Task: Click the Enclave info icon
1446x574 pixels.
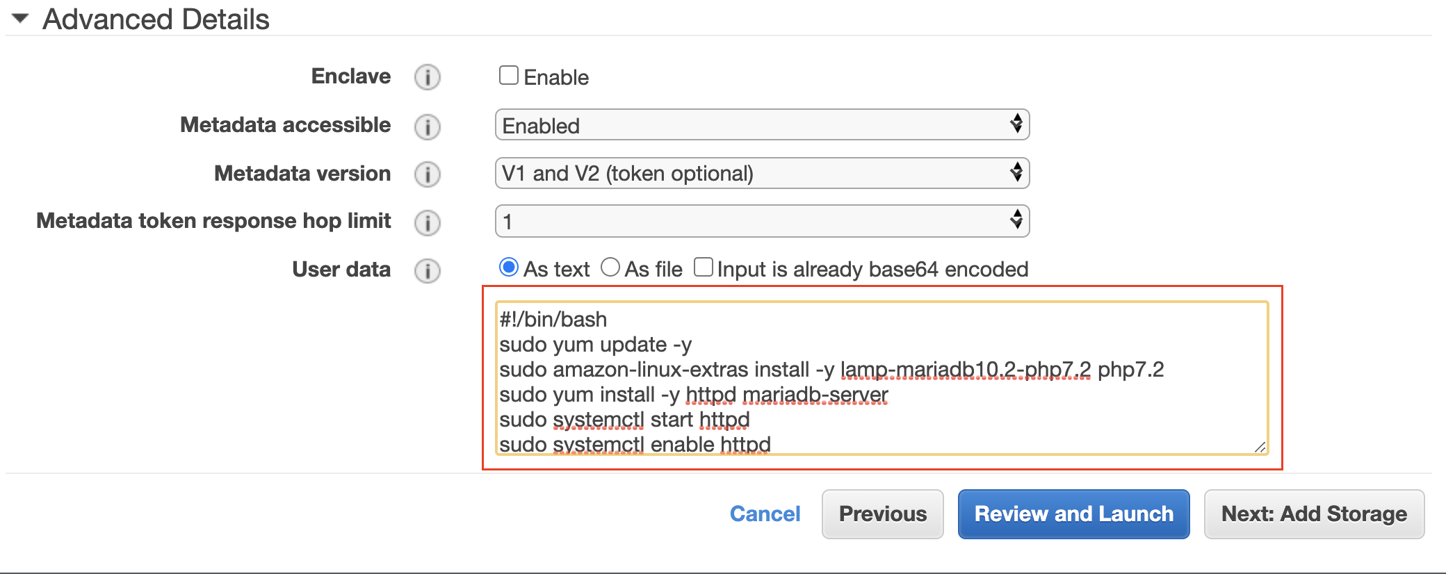Action: (428, 77)
